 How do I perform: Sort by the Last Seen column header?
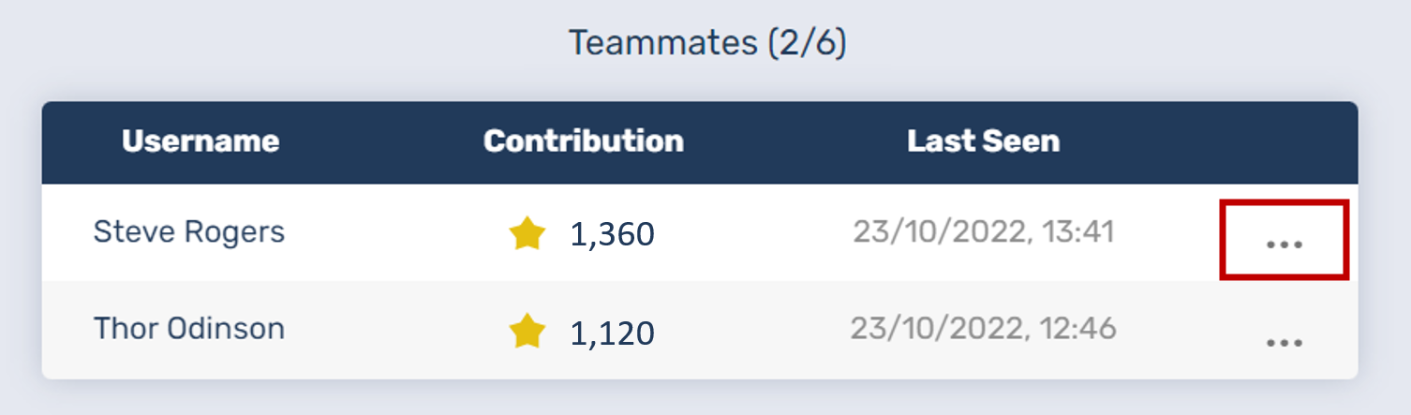(983, 141)
